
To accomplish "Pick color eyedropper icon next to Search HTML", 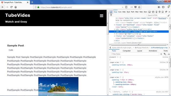I will click(169, 15).
